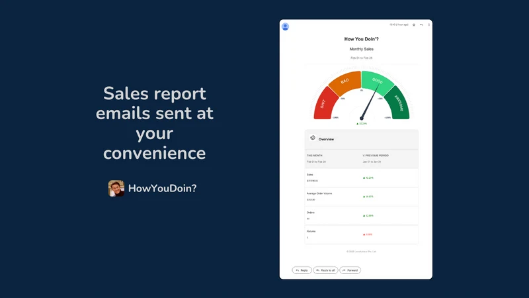Click the gauge needle pivot
This screenshot has width=529, height=298.
361,119
